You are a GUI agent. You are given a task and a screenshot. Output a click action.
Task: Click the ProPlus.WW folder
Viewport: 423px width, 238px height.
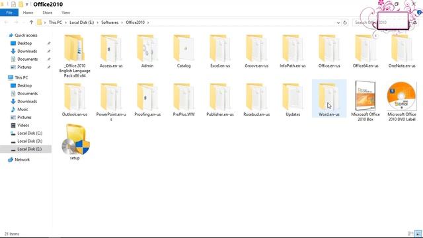click(x=184, y=100)
